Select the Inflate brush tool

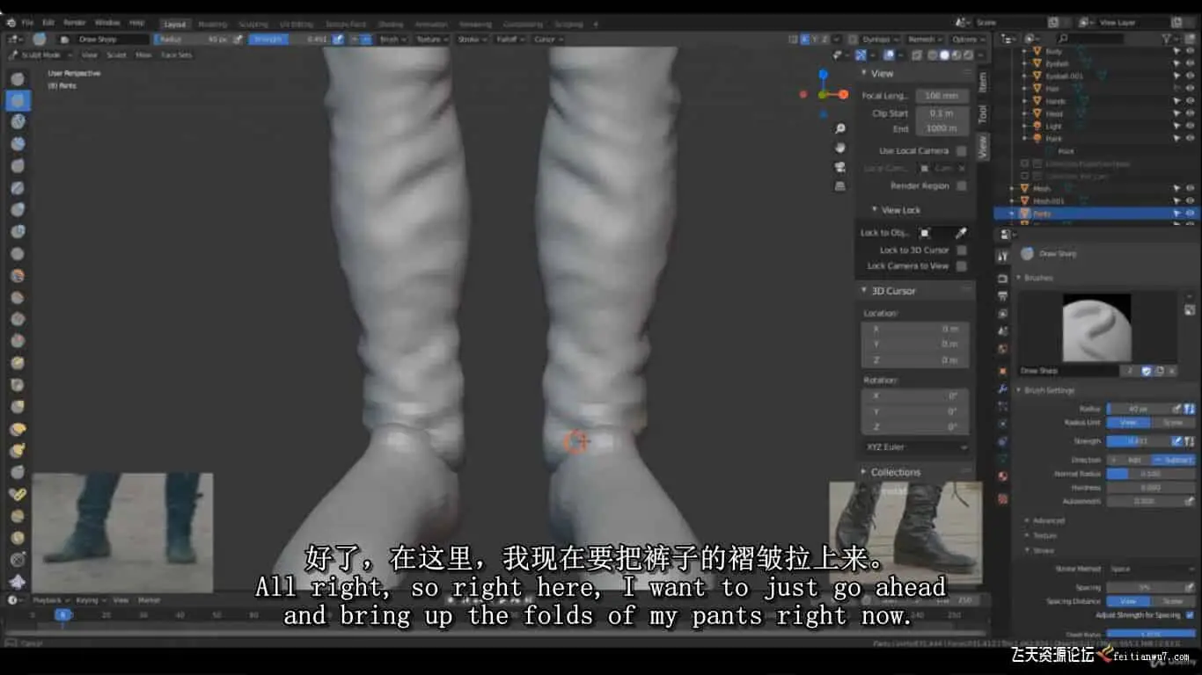pos(18,210)
